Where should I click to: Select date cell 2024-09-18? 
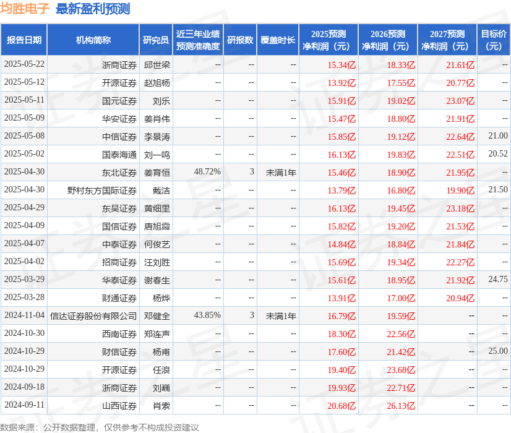tap(24, 387)
